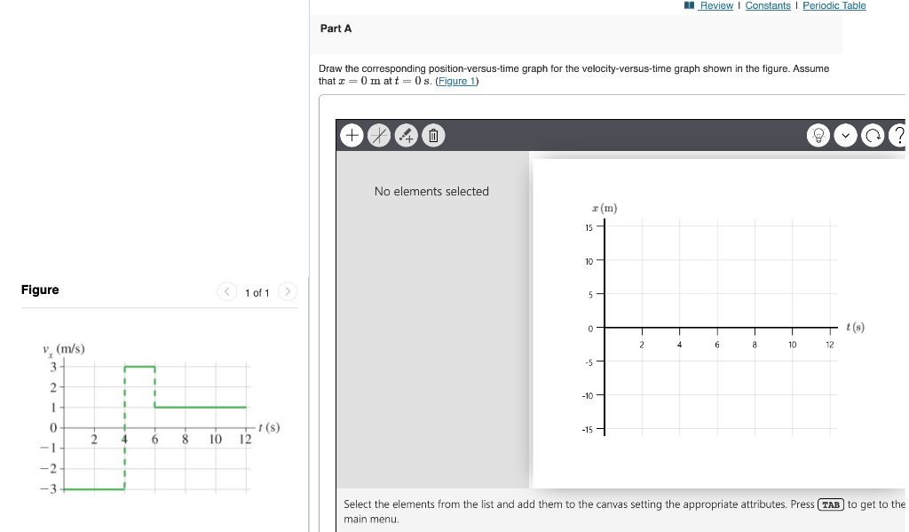Click the add element plus icon
The image size is (909, 532).
(352, 136)
